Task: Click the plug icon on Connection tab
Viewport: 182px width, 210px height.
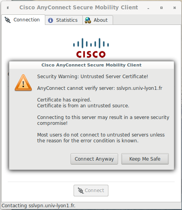Action: (8, 20)
